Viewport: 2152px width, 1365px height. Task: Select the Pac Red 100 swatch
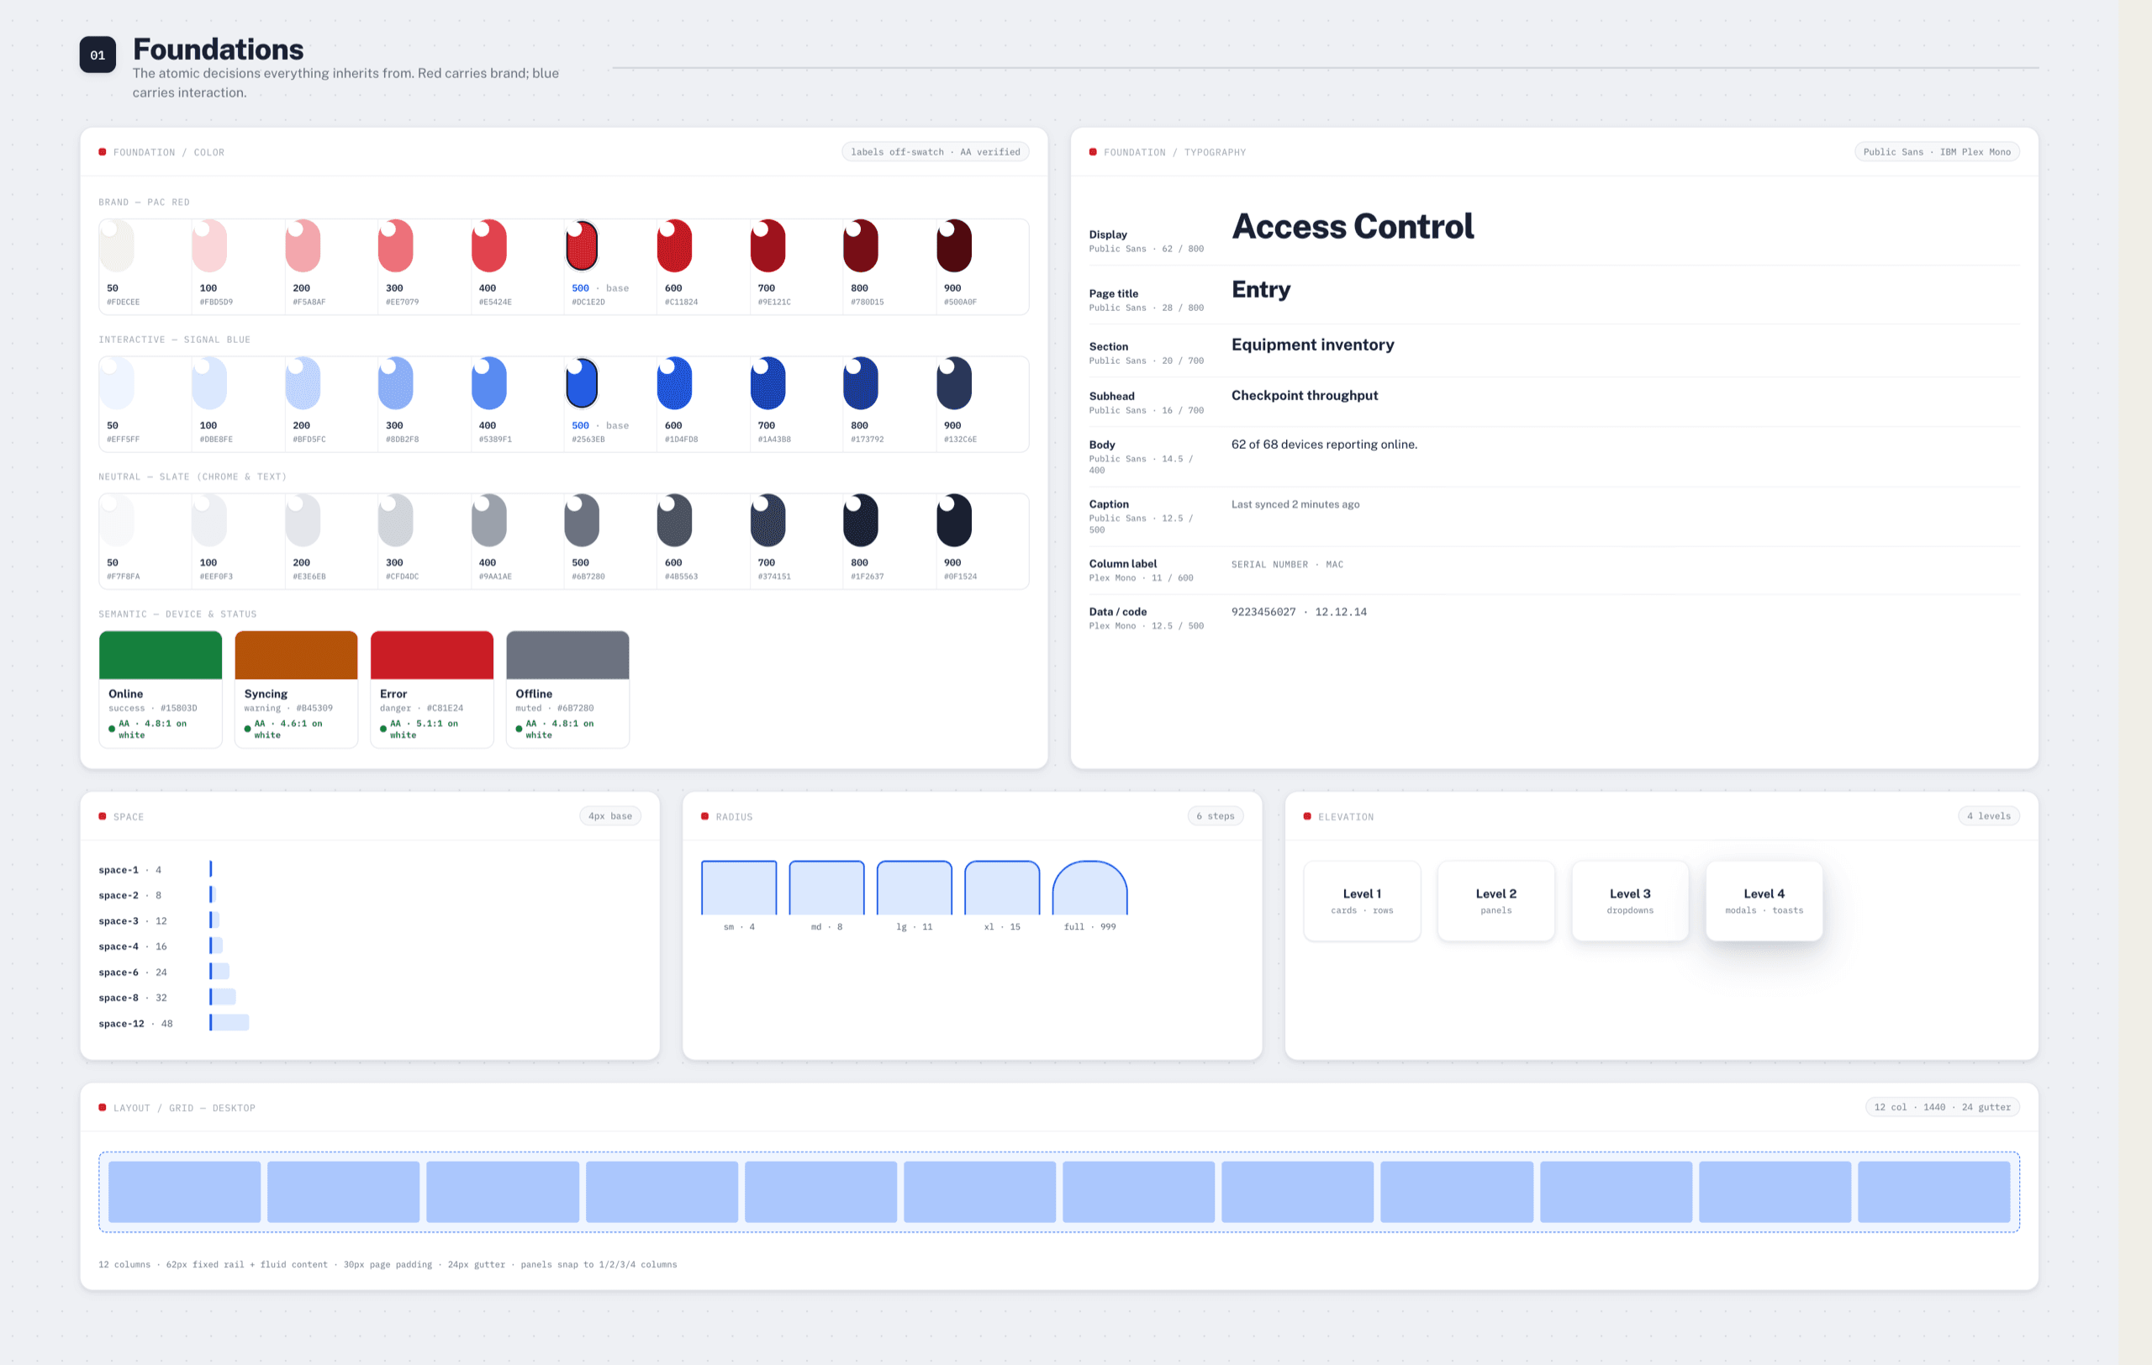(209, 245)
